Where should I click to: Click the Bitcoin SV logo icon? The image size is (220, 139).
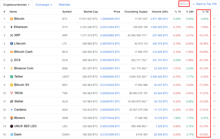11,85
